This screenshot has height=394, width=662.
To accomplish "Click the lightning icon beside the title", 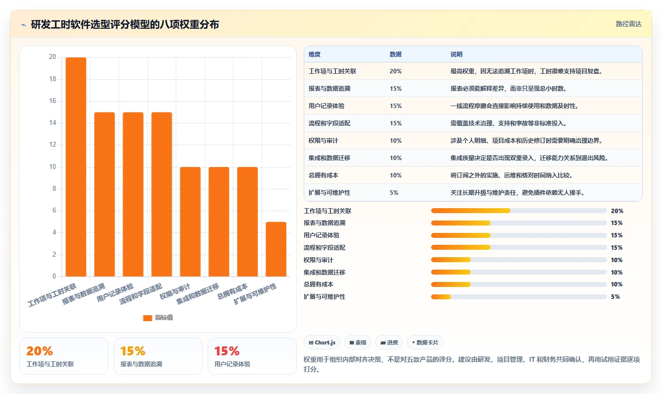I will tap(24, 25).
